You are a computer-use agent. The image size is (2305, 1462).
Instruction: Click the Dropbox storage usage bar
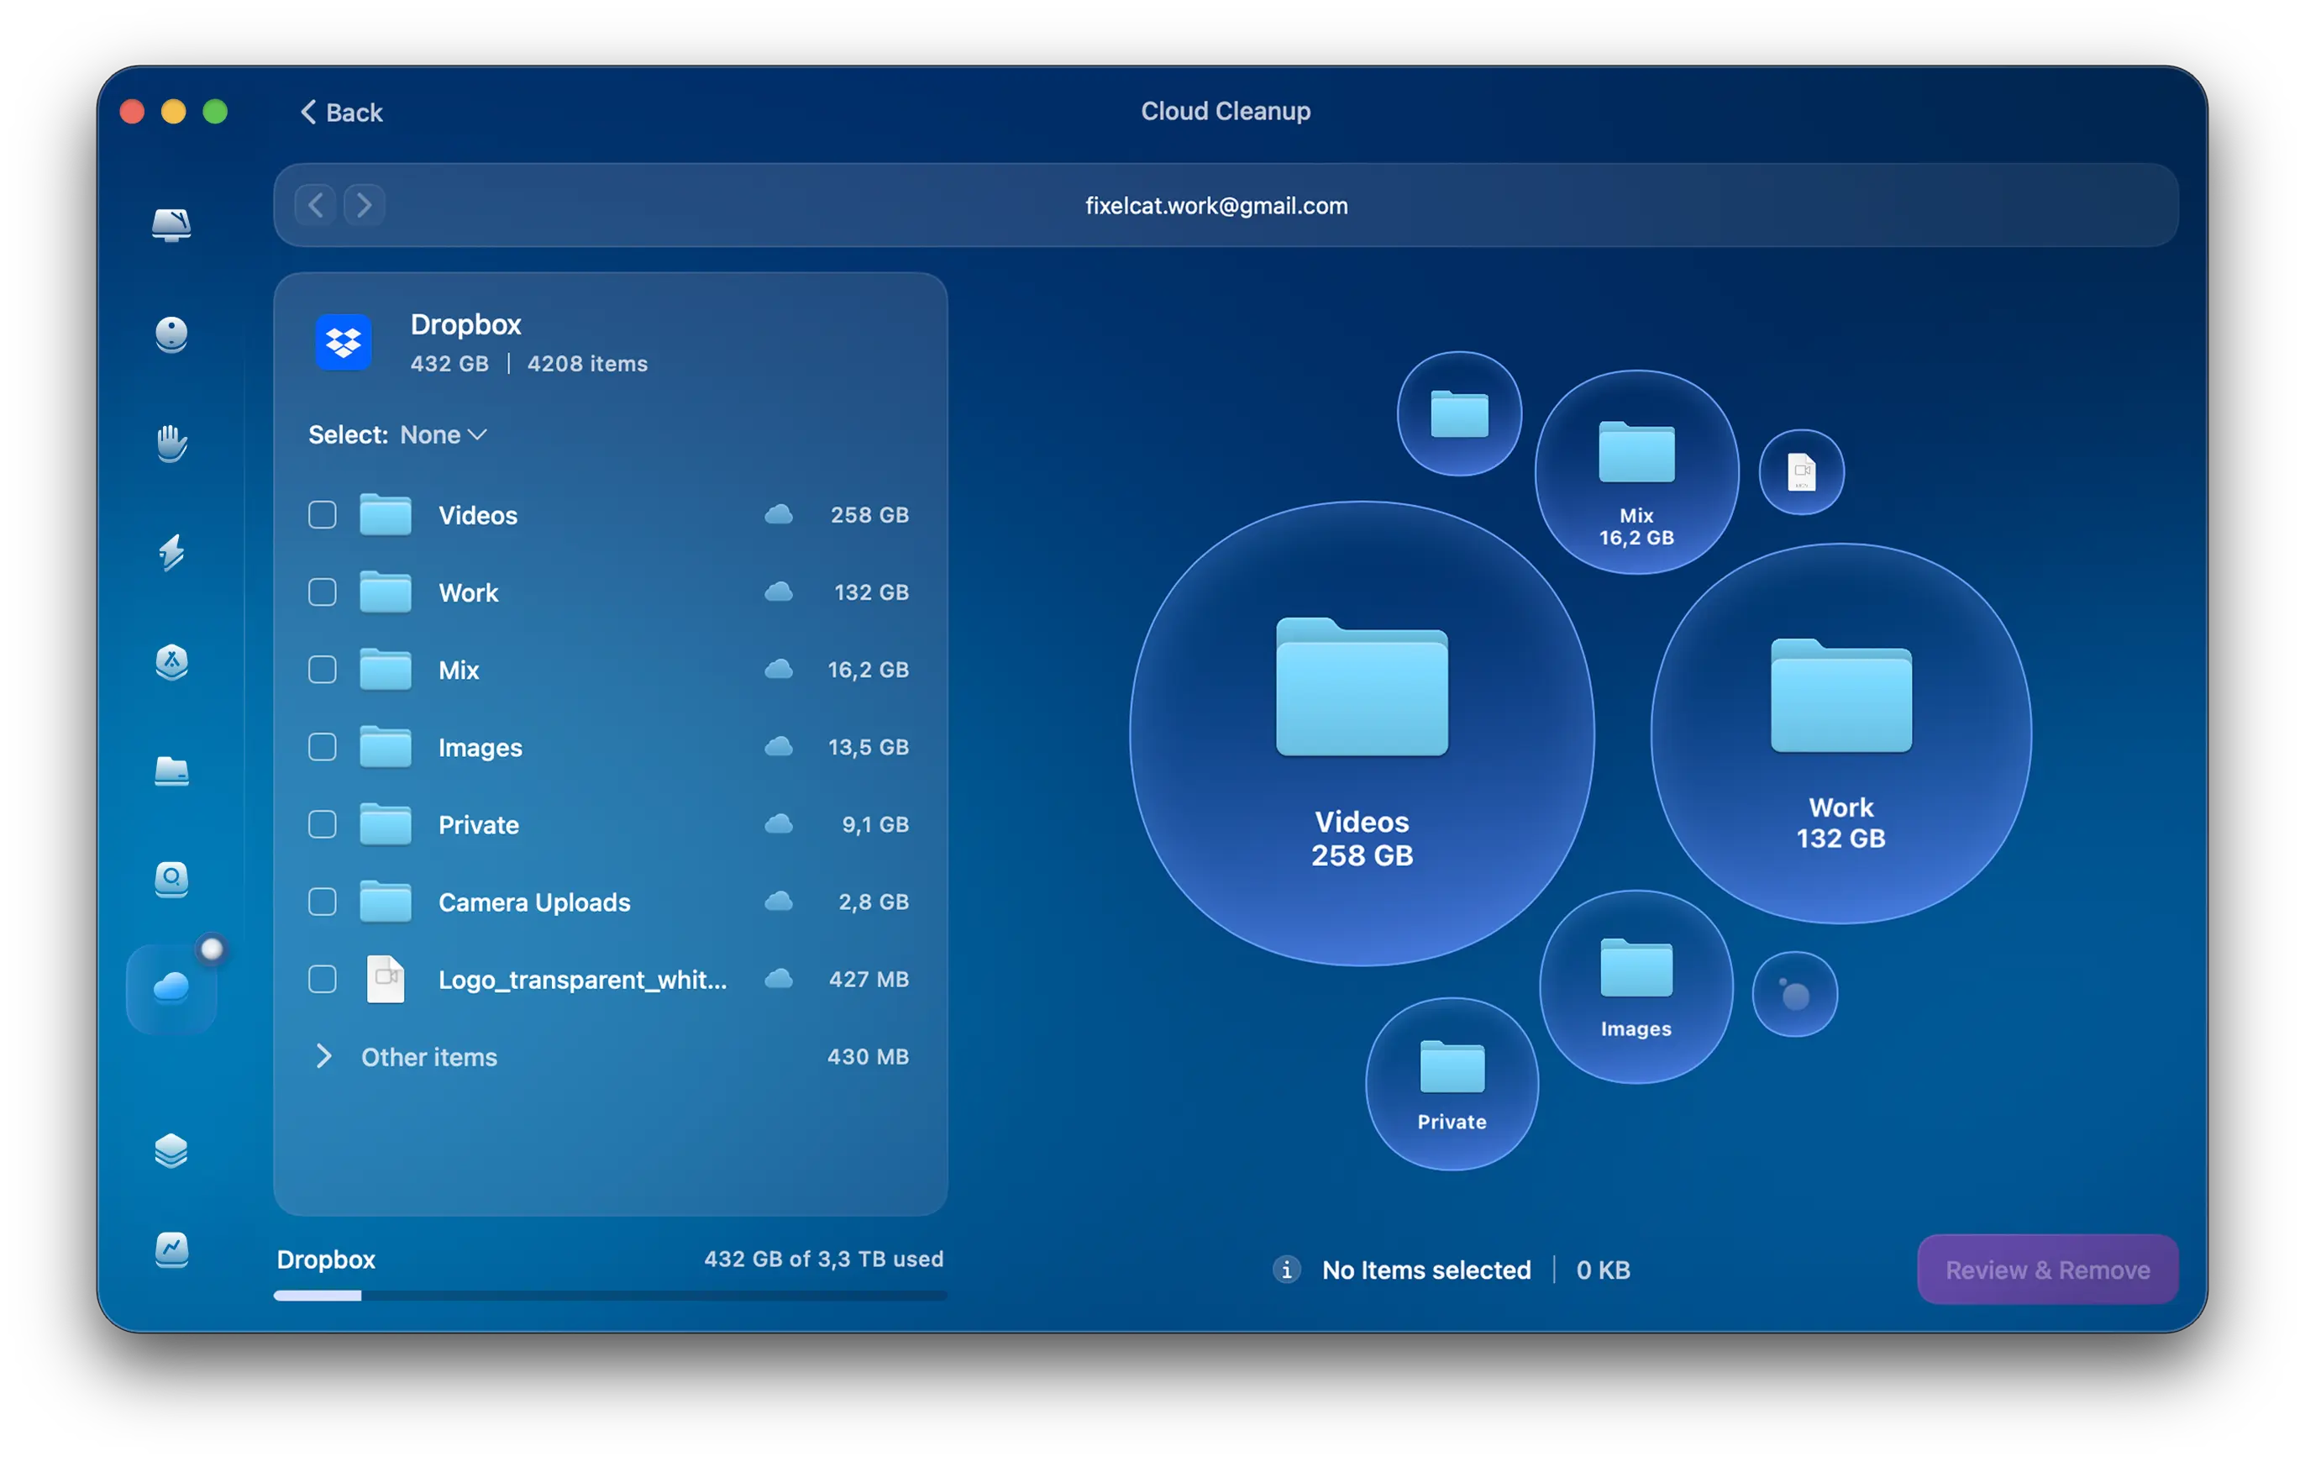(x=610, y=1296)
